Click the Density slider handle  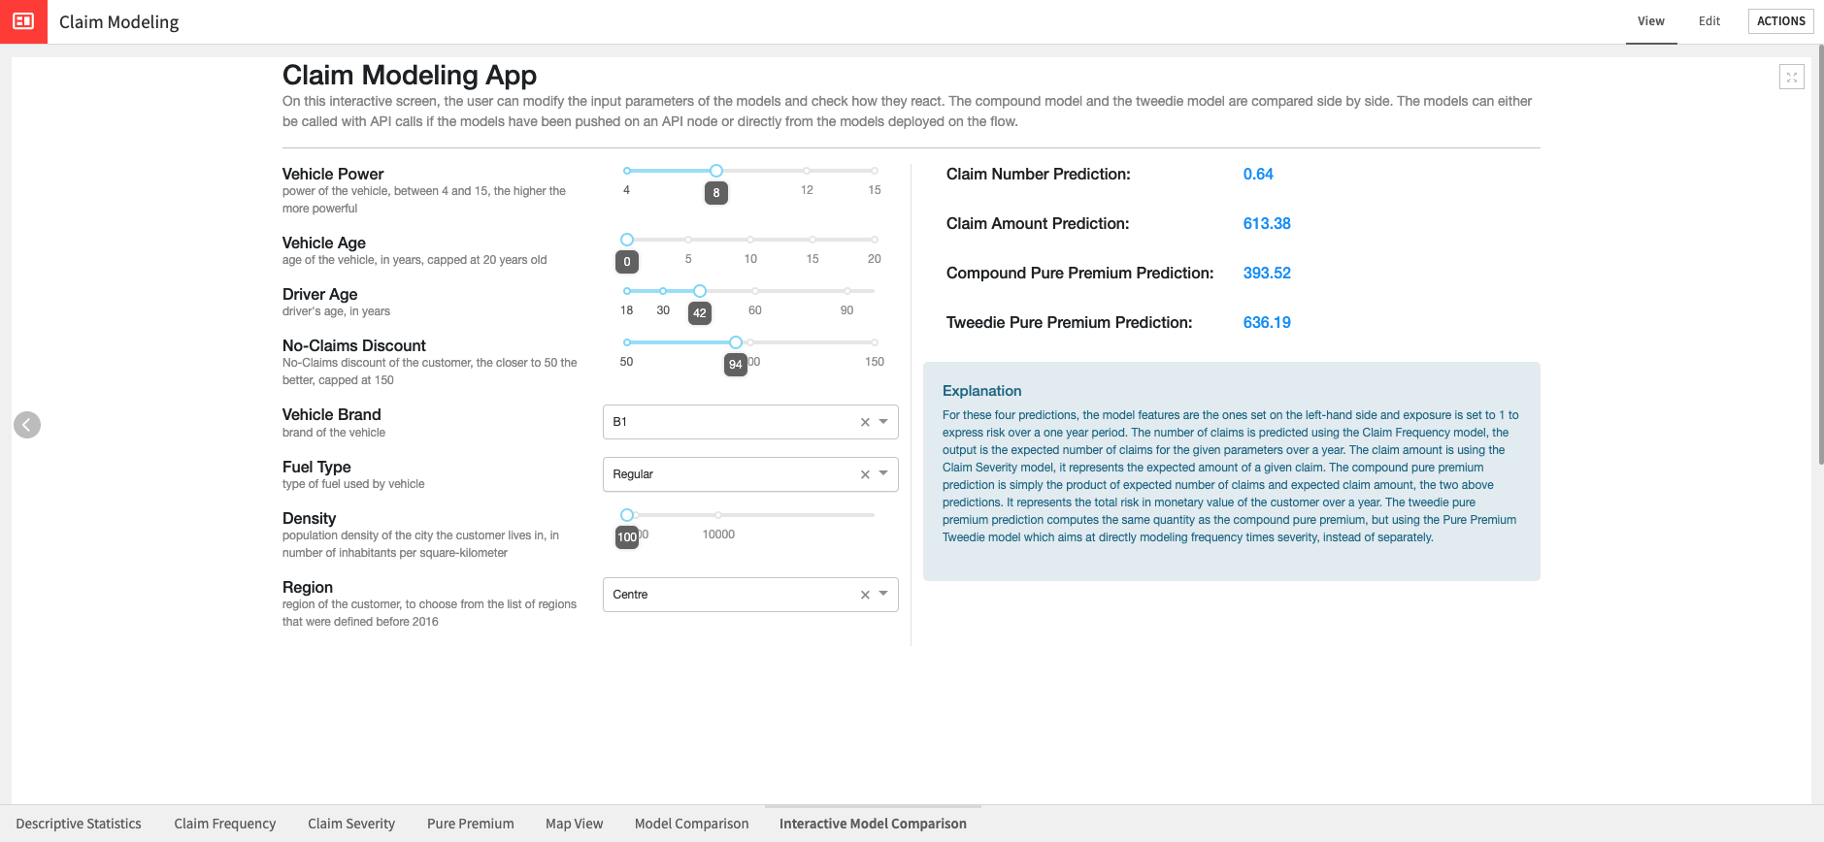pos(627,515)
